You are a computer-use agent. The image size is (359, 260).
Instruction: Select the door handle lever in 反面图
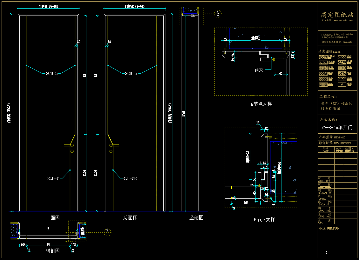[x=115, y=145]
